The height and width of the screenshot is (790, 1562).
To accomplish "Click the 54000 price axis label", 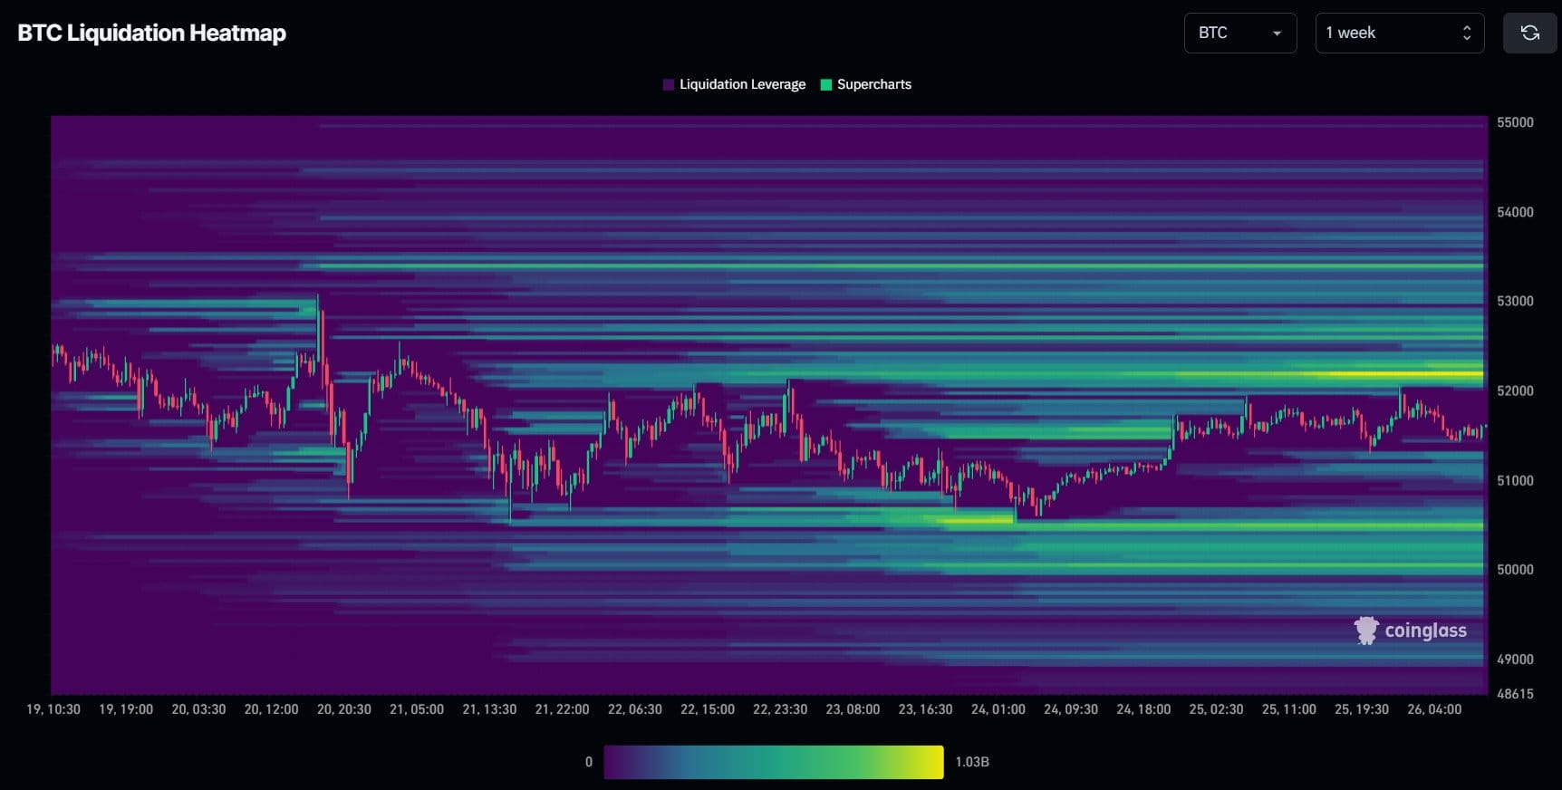I will 1515,212.
